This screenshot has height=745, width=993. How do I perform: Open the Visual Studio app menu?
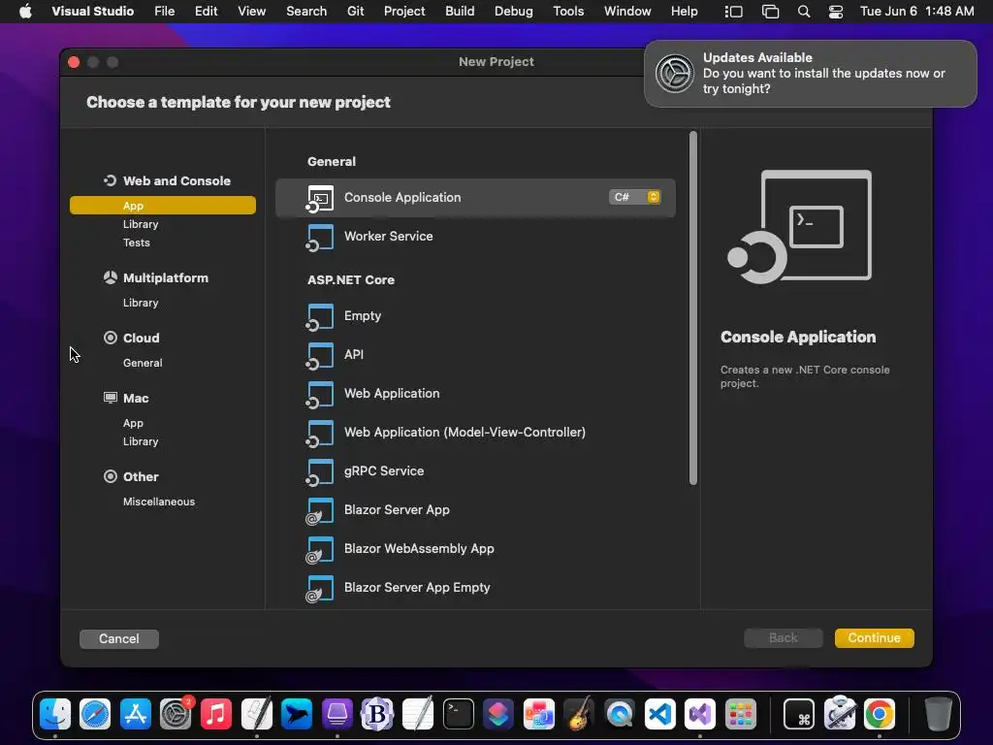tap(92, 12)
